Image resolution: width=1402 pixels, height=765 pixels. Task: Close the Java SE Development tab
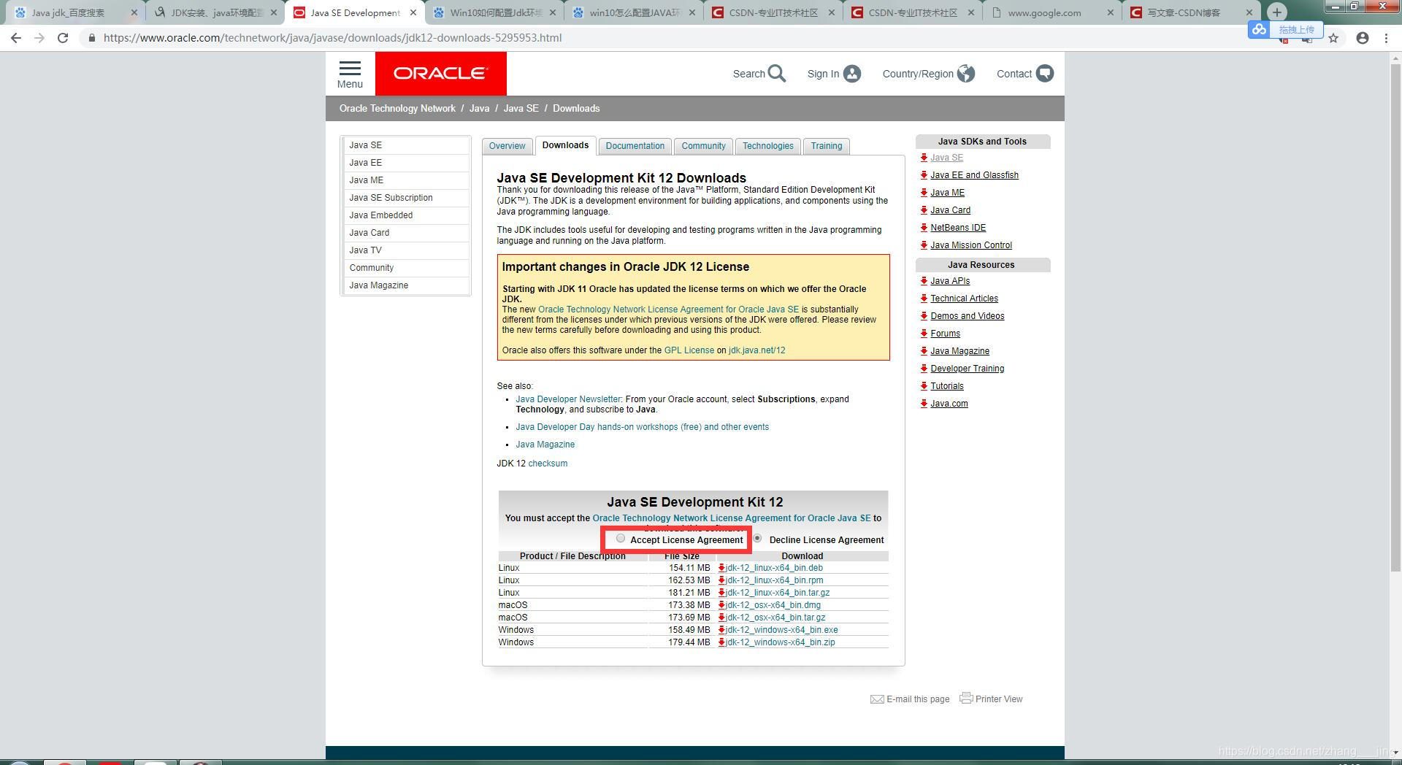coord(413,12)
